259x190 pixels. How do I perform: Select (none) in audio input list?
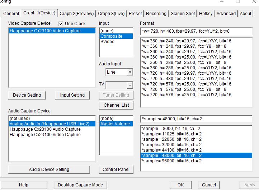pyautogui.click(x=116, y=119)
